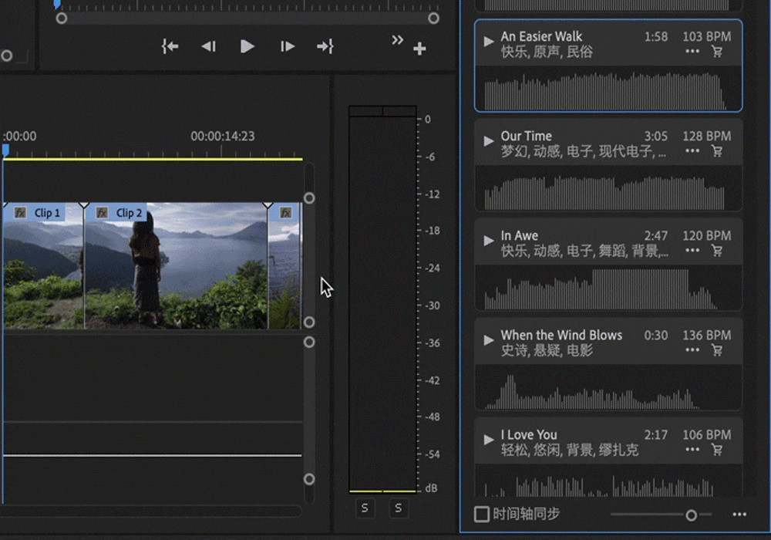Click the fx badge on Clip 1

pos(20,213)
